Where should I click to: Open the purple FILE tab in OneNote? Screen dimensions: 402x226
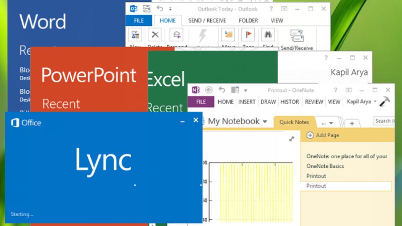201,102
